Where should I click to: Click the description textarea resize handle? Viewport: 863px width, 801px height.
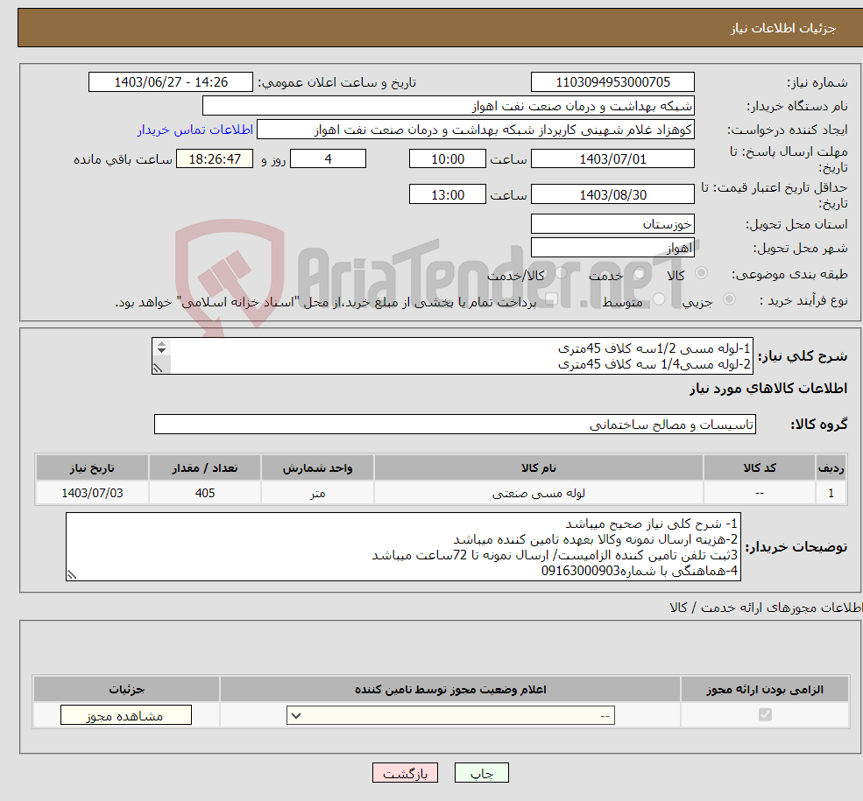159,368
